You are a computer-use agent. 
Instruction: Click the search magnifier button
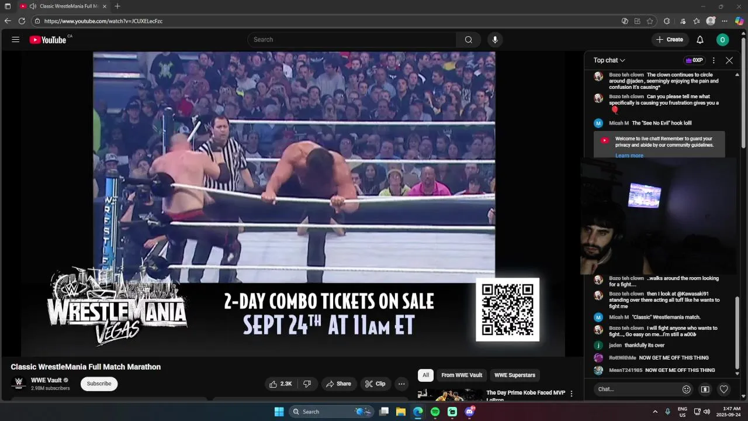pyautogui.click(x=468, y=40)
